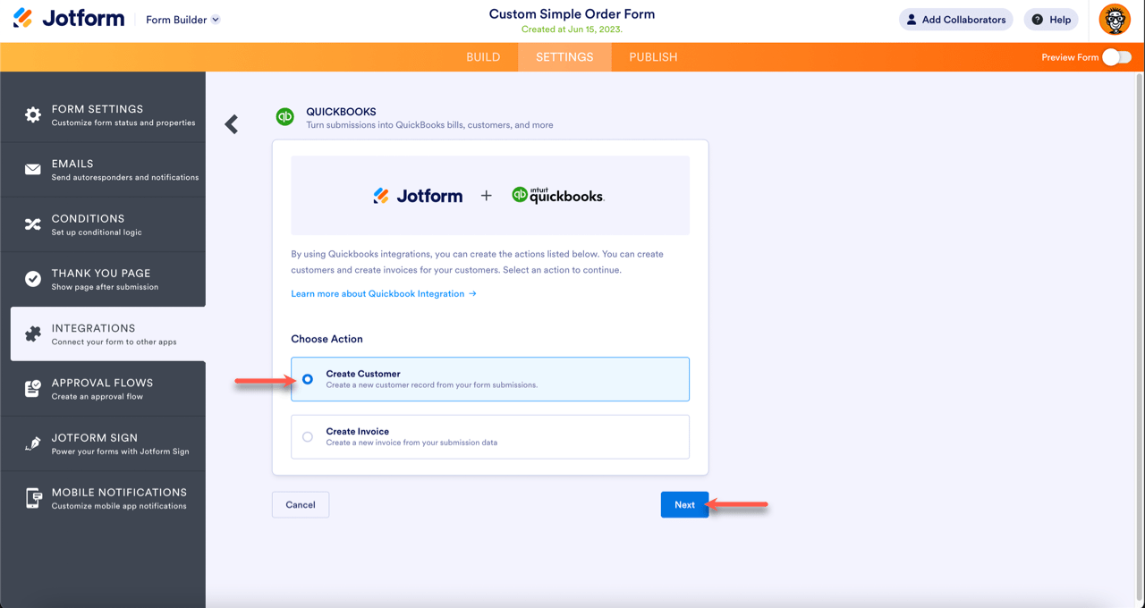Click the Jotform Sign pen icon
This screenshot has width=1145, height=608.
click(x=33, y=443)
